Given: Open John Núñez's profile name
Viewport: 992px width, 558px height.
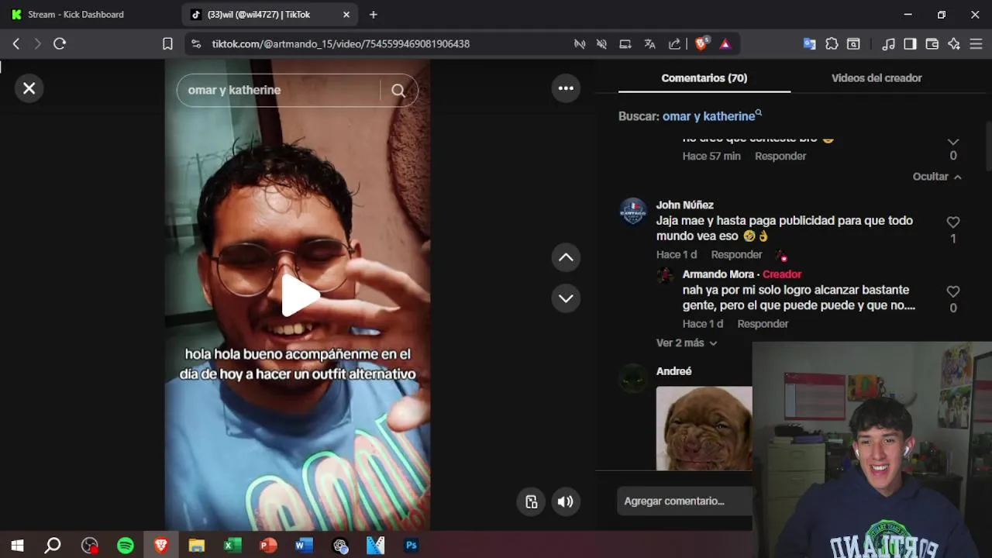Looking at the screenshot, I should pos(685,205).
